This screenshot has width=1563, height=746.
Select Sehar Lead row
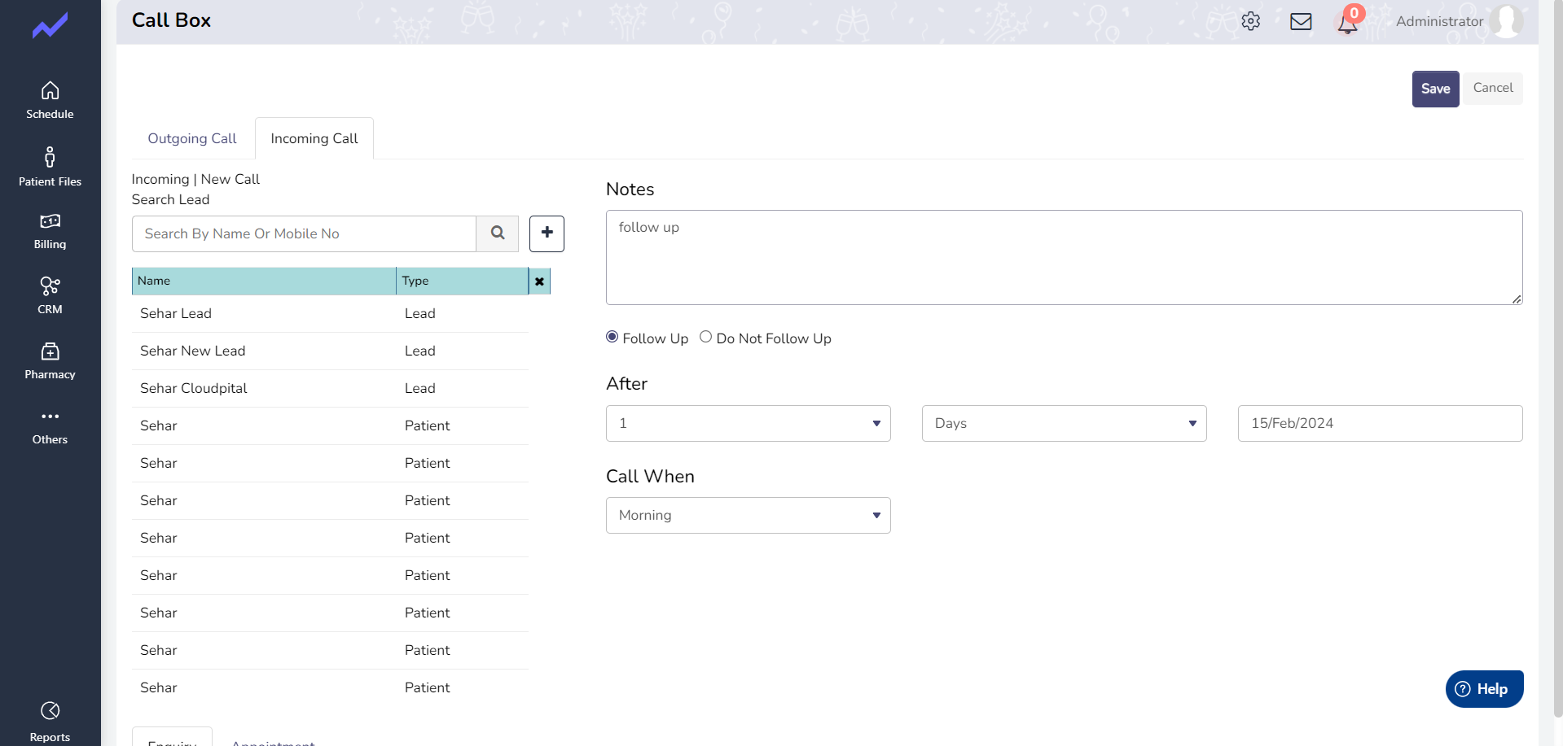click(330, 313)
